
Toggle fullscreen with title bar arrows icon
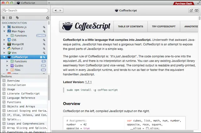pyautogui.click(x=198, y=3)
